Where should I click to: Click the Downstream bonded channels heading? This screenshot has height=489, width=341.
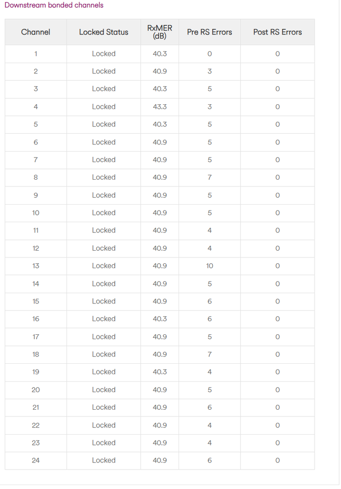pos(54,5)
